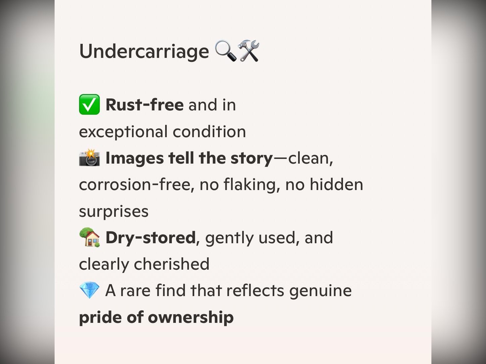486x364 pixels.
Task: Click the magnifying glass emoji
Action: pos(225,51)
